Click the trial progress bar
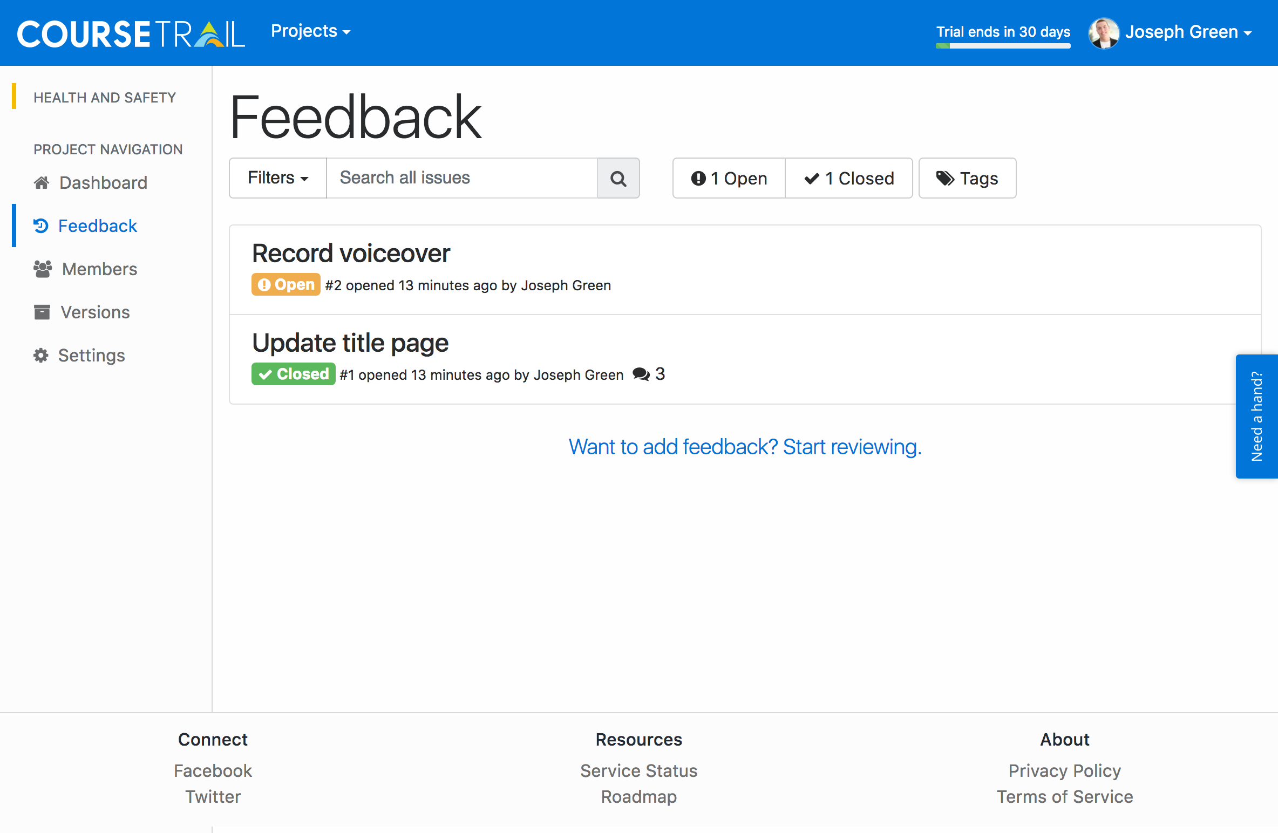1278x833 pixels. pyautogui.click(x=1003, y=46)
